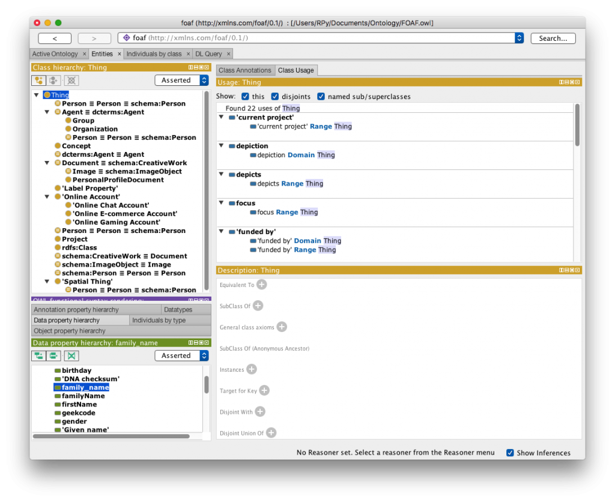Click the Delete selected classes icon
Image resolution: width=615 pixels, height=502 pixels.
point(71,80)
